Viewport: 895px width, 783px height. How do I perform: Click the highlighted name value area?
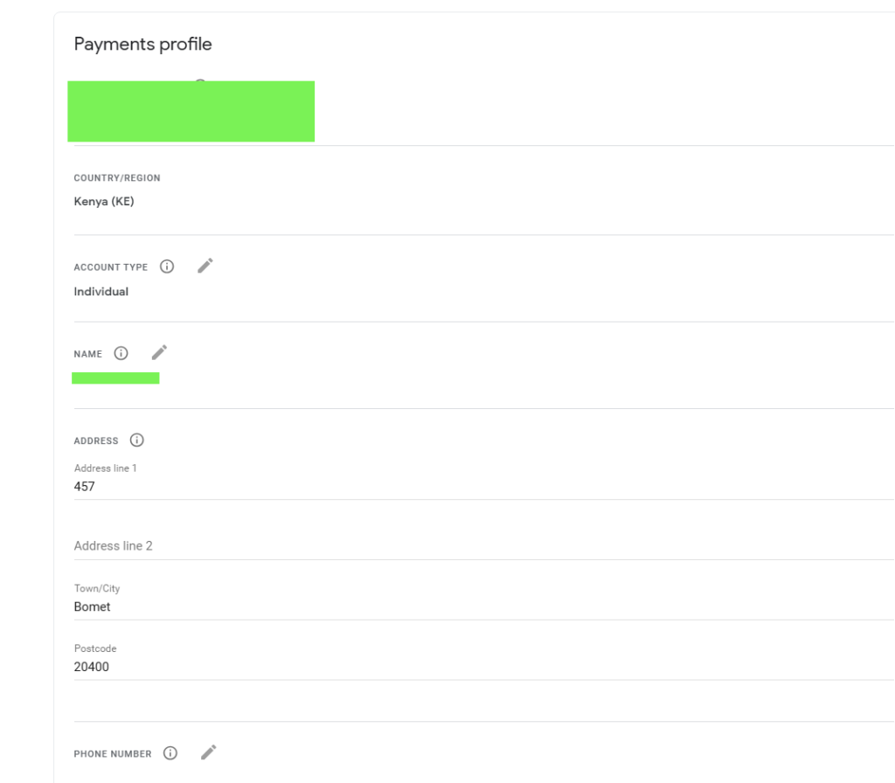point(116,377)
